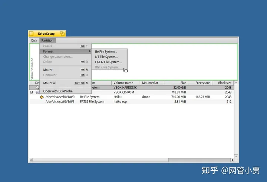Select the haiku esp FAT32 partition row
Image resolution: width=267 pixels, height=182 pixels.
coord(132,102)
